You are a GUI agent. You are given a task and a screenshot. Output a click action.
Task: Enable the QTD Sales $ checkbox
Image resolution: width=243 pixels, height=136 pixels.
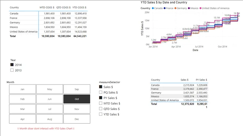(101, 108)
